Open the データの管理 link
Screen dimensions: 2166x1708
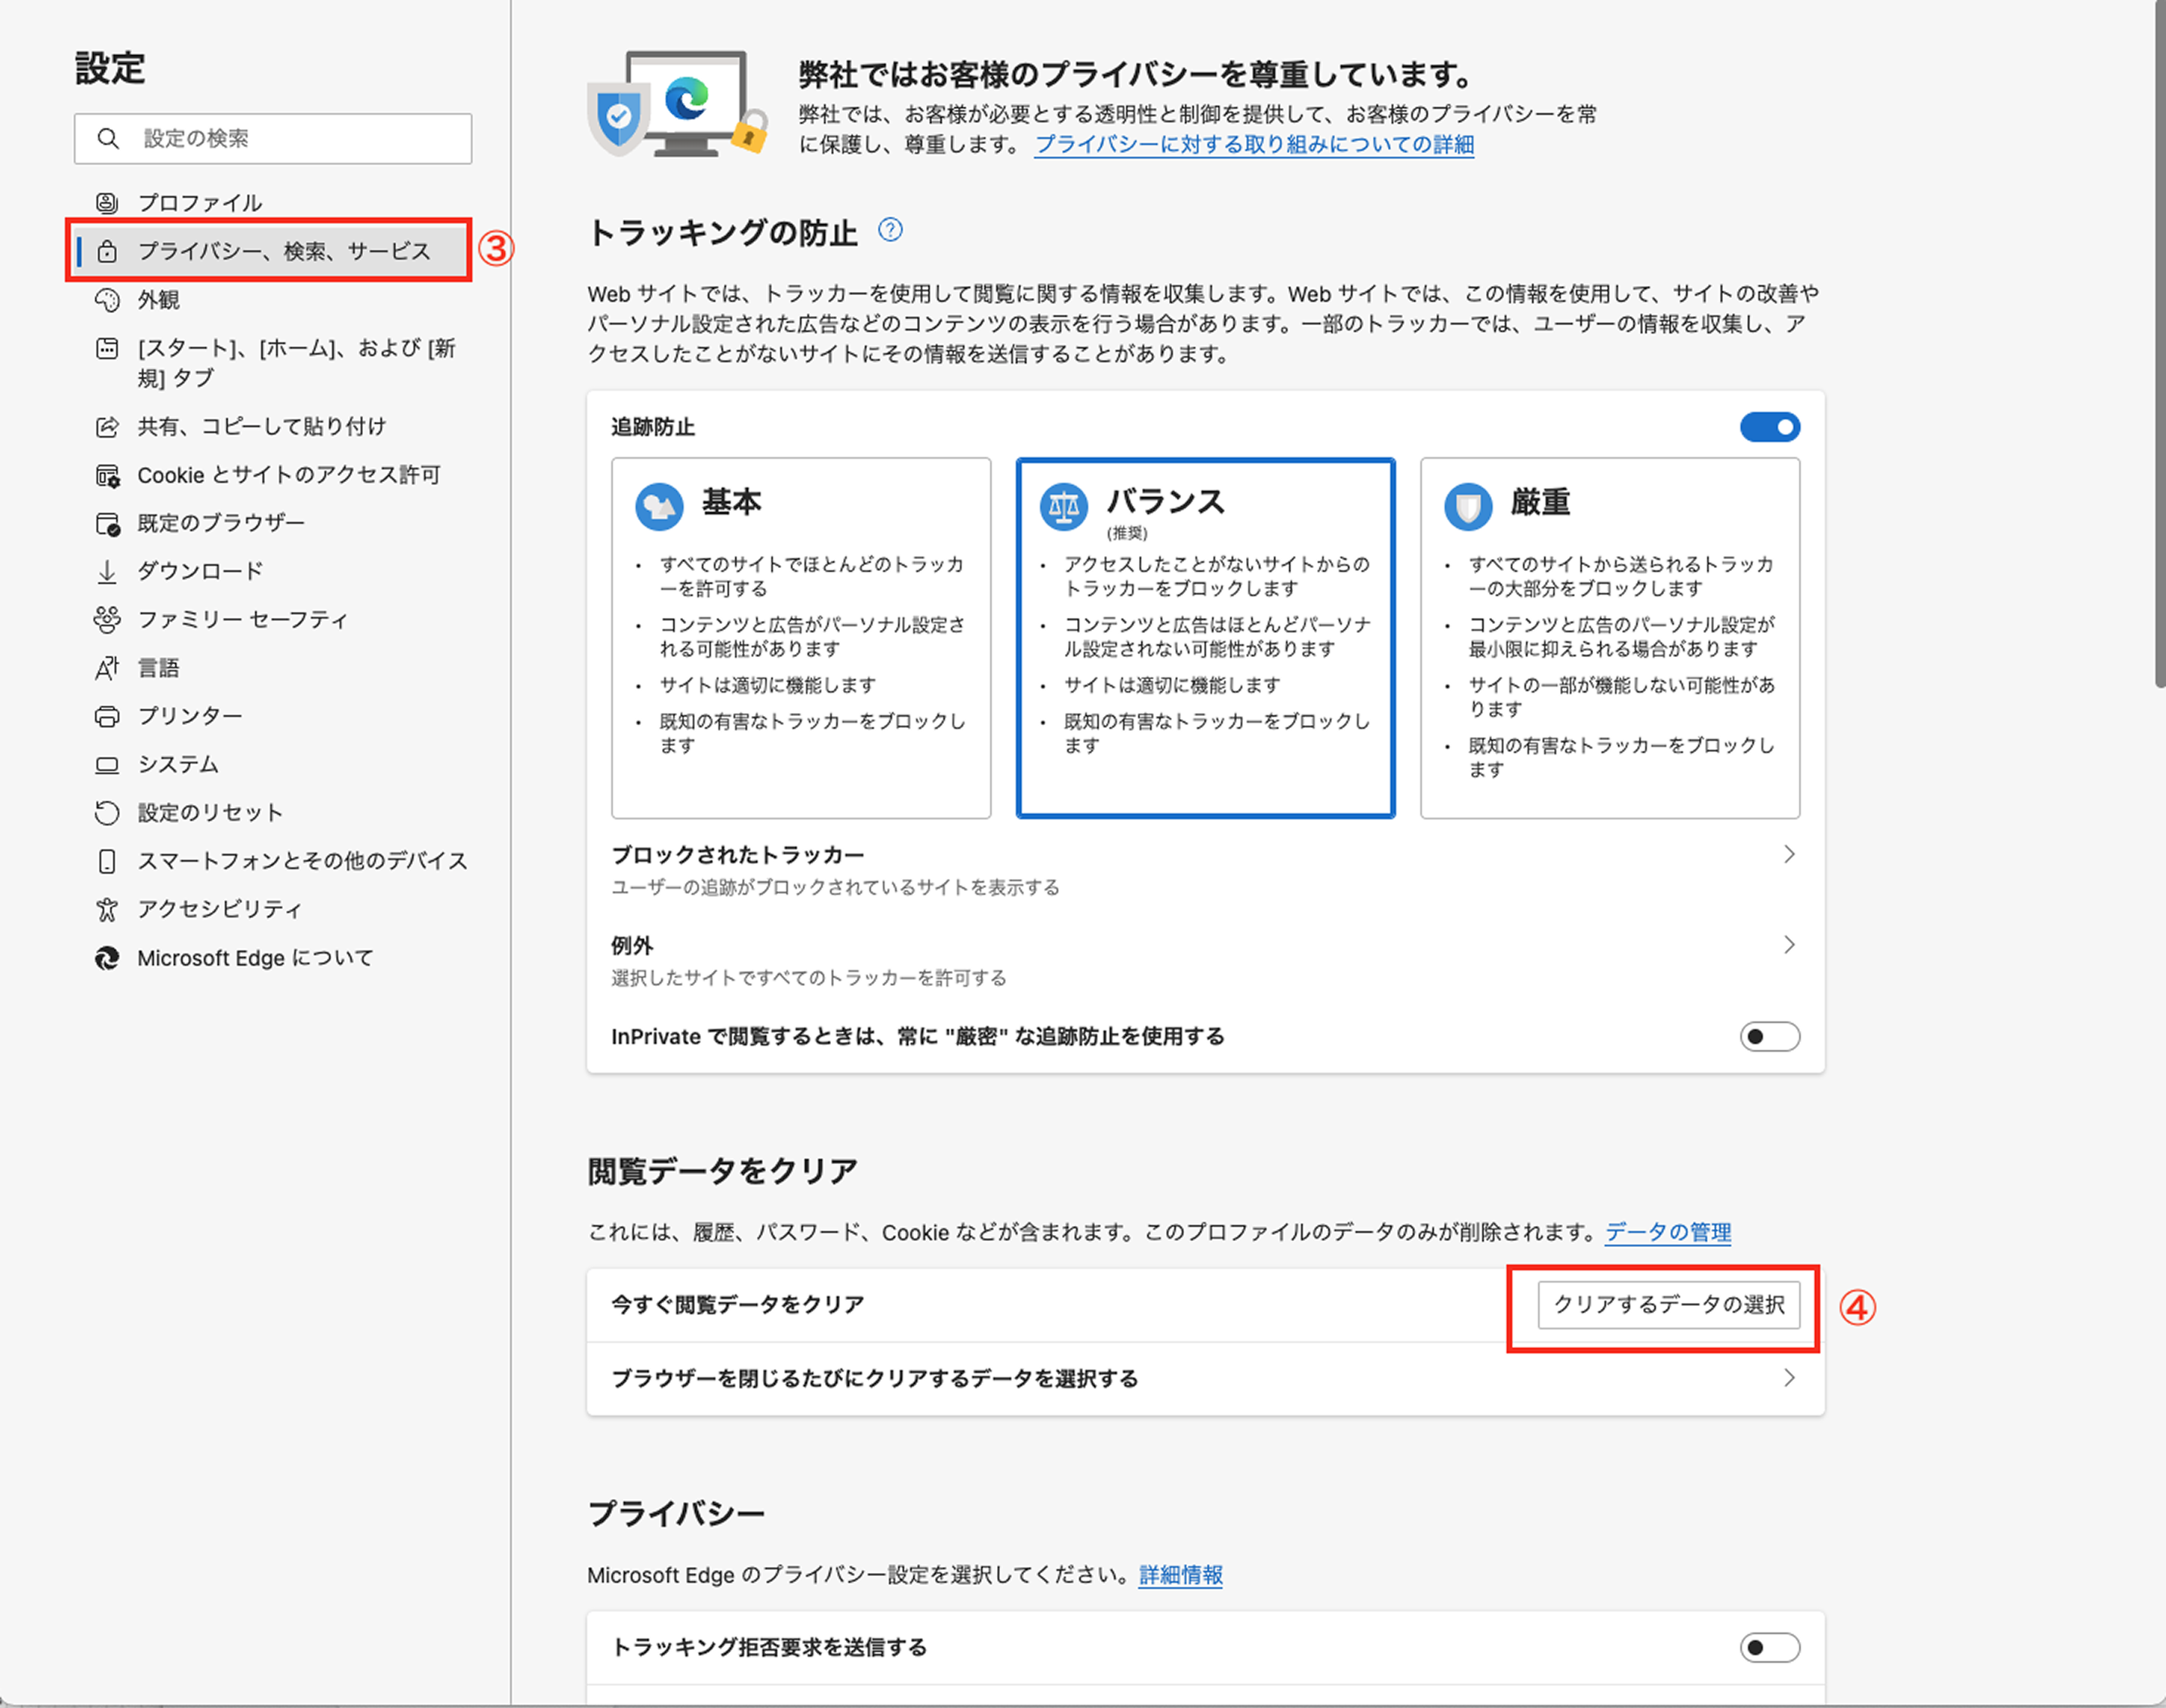click(1668, 1233)
